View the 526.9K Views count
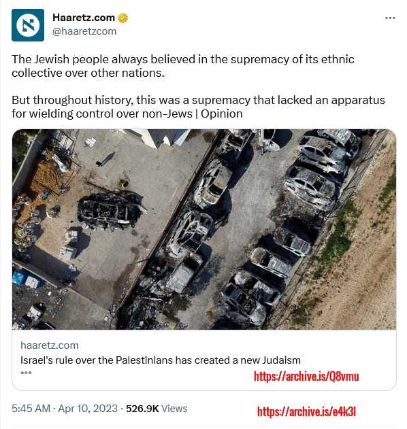The height and width of the screenshot is (429, 407). [x=157, y=409]
